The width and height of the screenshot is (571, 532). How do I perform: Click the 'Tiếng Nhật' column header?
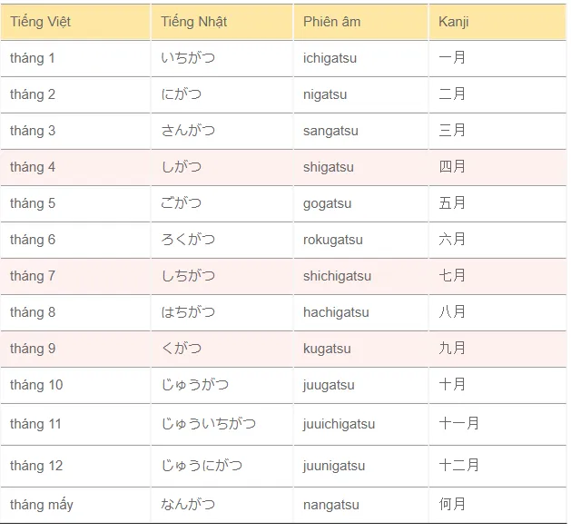tap(194, 22)
